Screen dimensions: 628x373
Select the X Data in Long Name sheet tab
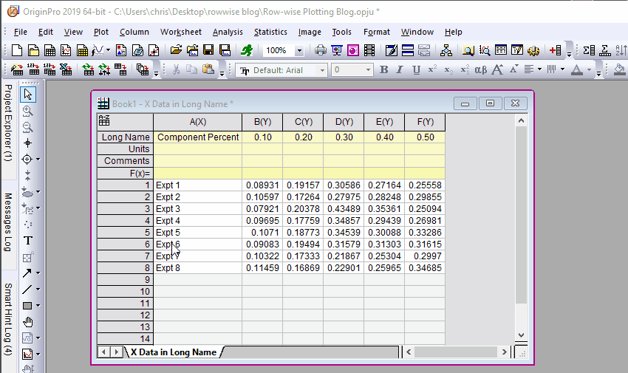point(174,352)
